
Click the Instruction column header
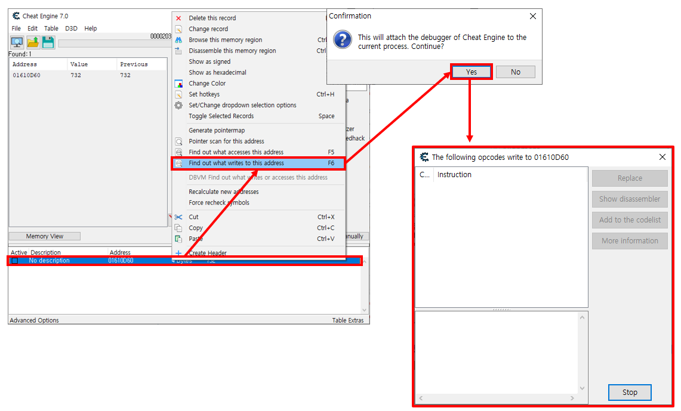[x=510, y=174]
